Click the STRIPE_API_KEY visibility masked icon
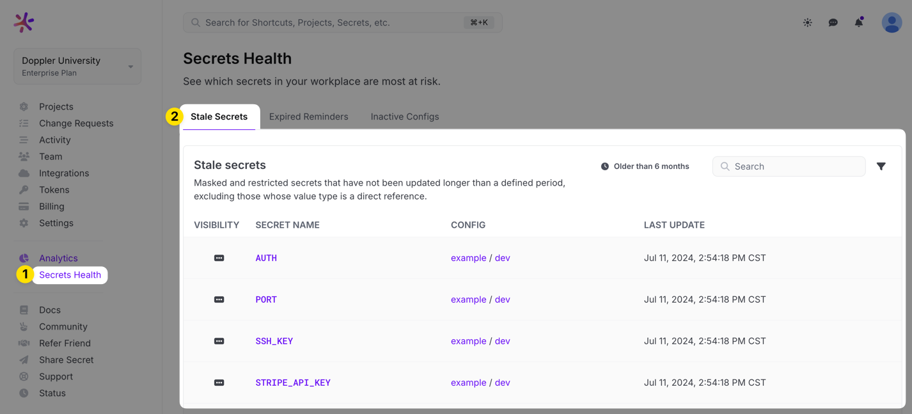Viewport: 912px width, 414px height. pyautogui.click(x=219, y=383)
